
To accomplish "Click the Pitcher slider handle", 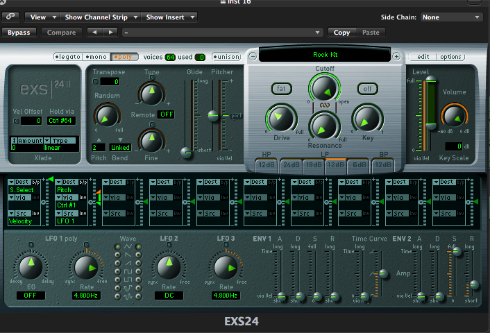I will point(213,116).
